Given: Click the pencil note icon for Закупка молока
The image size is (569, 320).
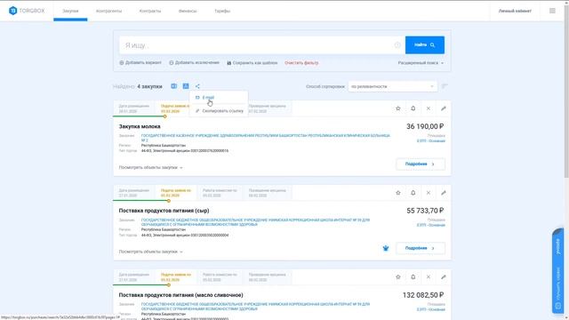Looking at the screenshot, I should (443, 108).
